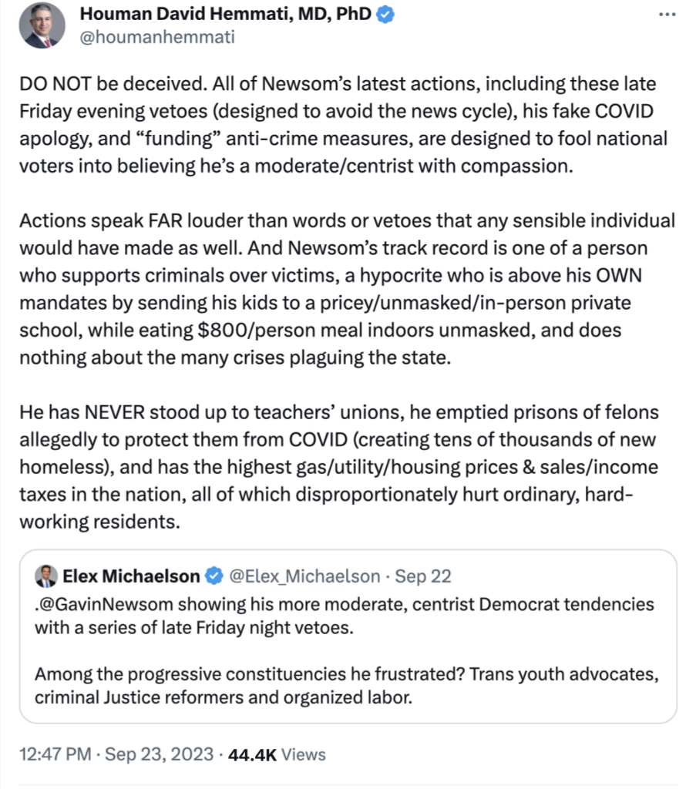The width and height of the screenshot is (696, 789).
Task: Open quoted tweet about late Friday night vetoes
Action: tap(348, 636)
